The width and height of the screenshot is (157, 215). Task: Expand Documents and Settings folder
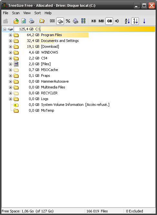[10, 41]
